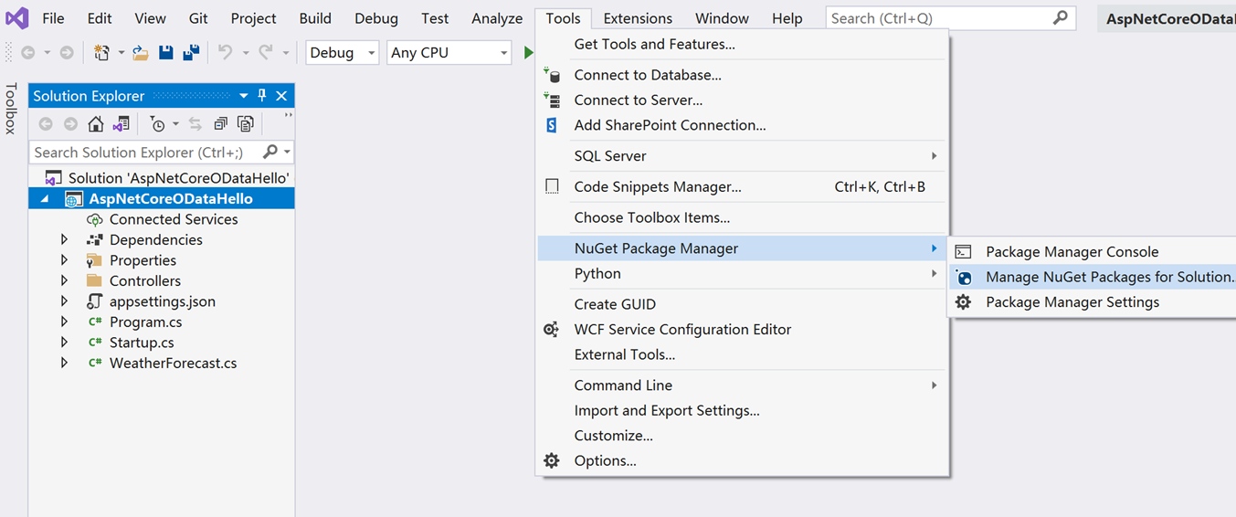Image resolution: width=1236 pixels, height=517 pixels.
Task: Select Manage NuGet Packages for Solution
Action: click(x=1109, y=277)
